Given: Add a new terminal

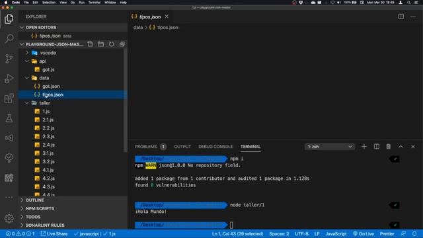Looking at the screenshot, I should click(364, 147).
